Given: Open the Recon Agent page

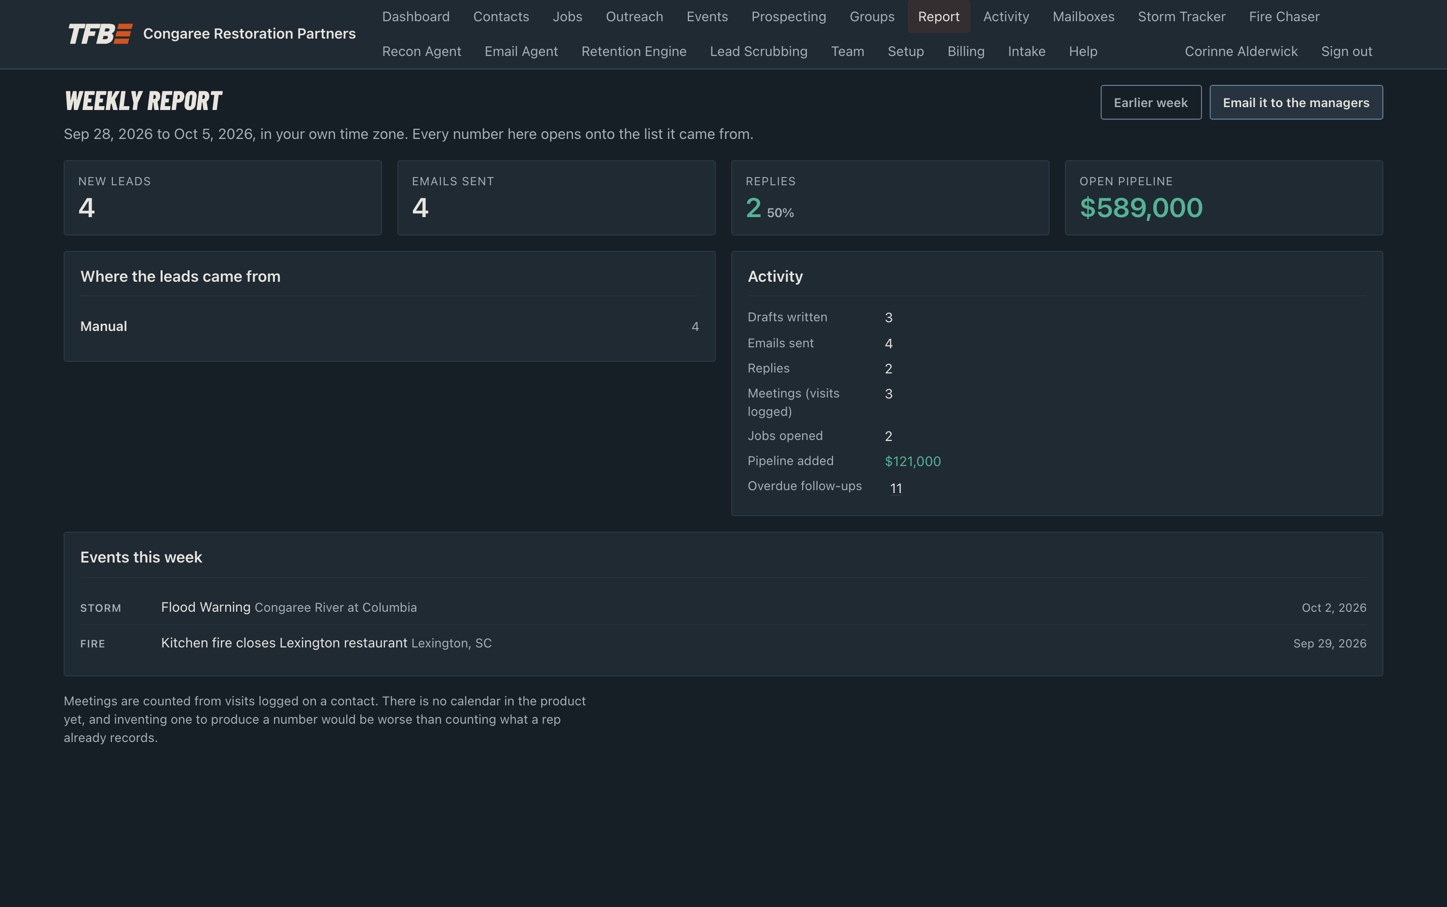Looking at the screenshot, I should point(422,52).
